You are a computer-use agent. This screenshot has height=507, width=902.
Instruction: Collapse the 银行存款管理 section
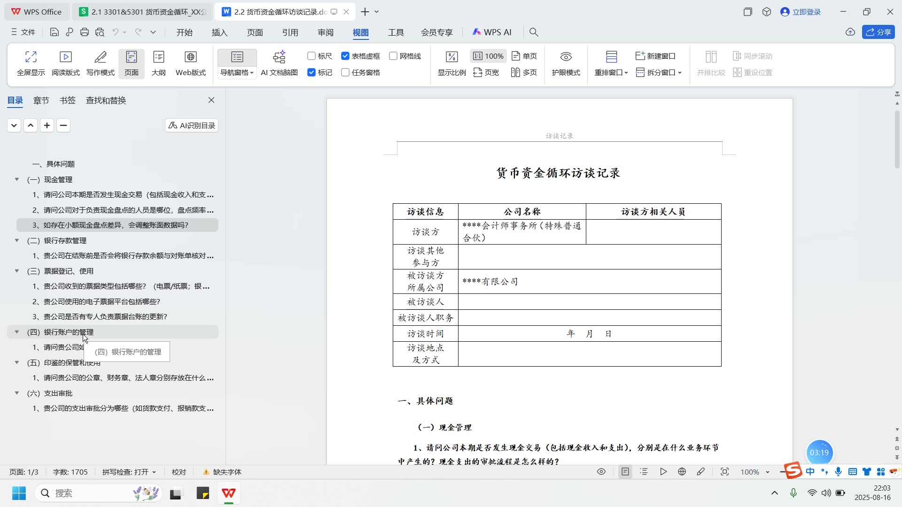click(17, 240)
